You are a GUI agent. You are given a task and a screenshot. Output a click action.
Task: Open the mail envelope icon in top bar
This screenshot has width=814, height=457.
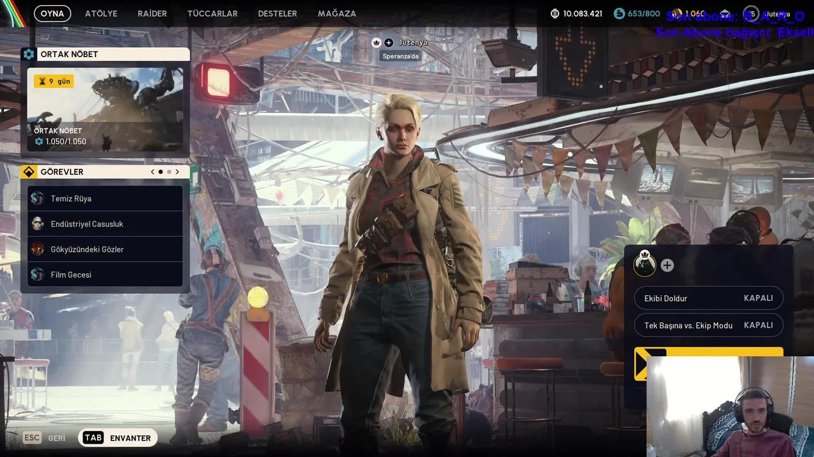pyautogui.click(x=724, y=13)
